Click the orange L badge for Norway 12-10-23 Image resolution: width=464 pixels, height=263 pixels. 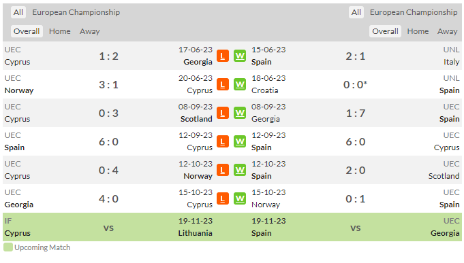[223, 170]
